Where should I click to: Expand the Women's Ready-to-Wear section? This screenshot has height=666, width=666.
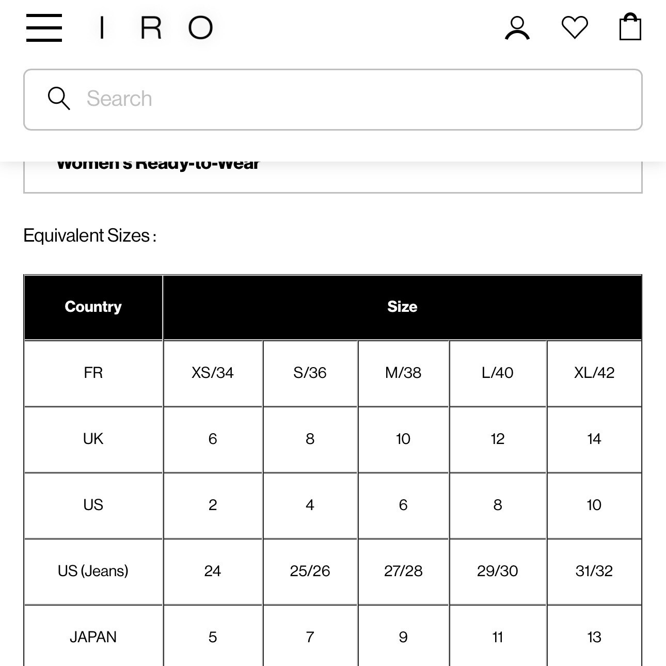[333, 177]
